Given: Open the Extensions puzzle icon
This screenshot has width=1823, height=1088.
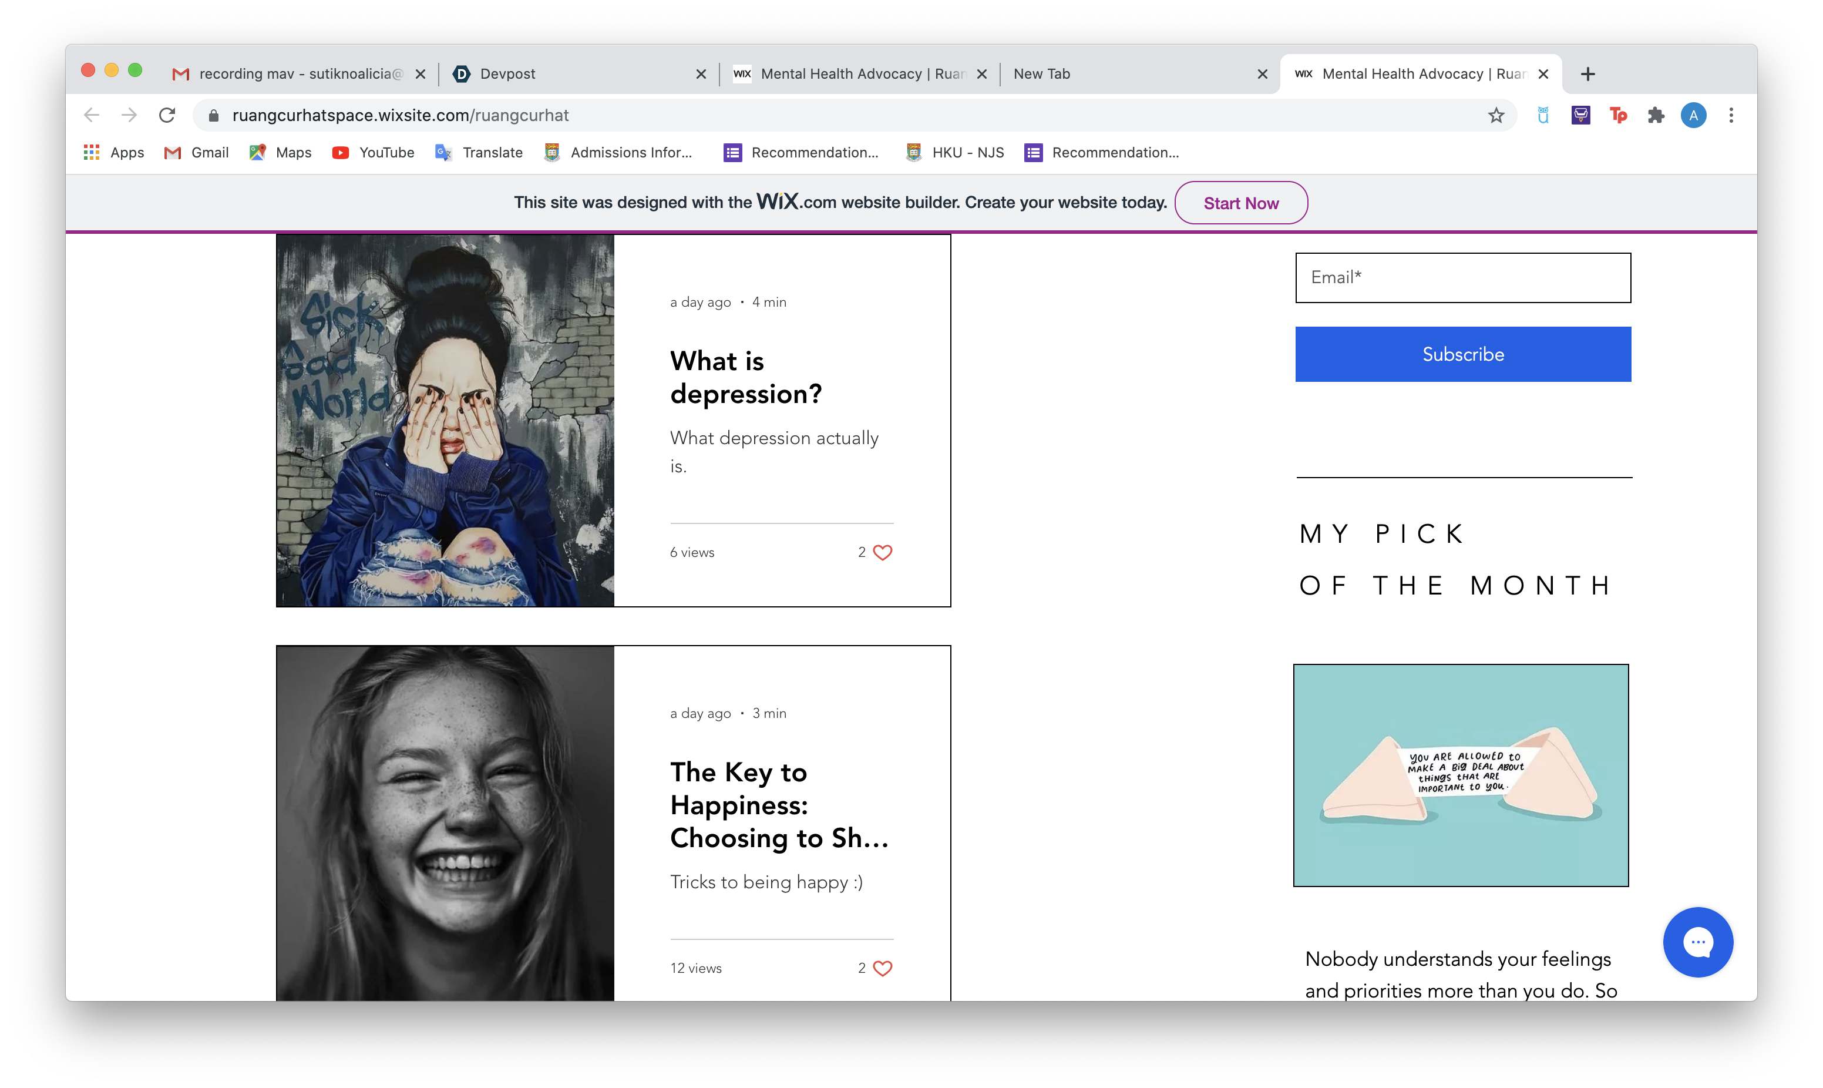Looking at the screenshot, I should click(x=1655, y=115).
